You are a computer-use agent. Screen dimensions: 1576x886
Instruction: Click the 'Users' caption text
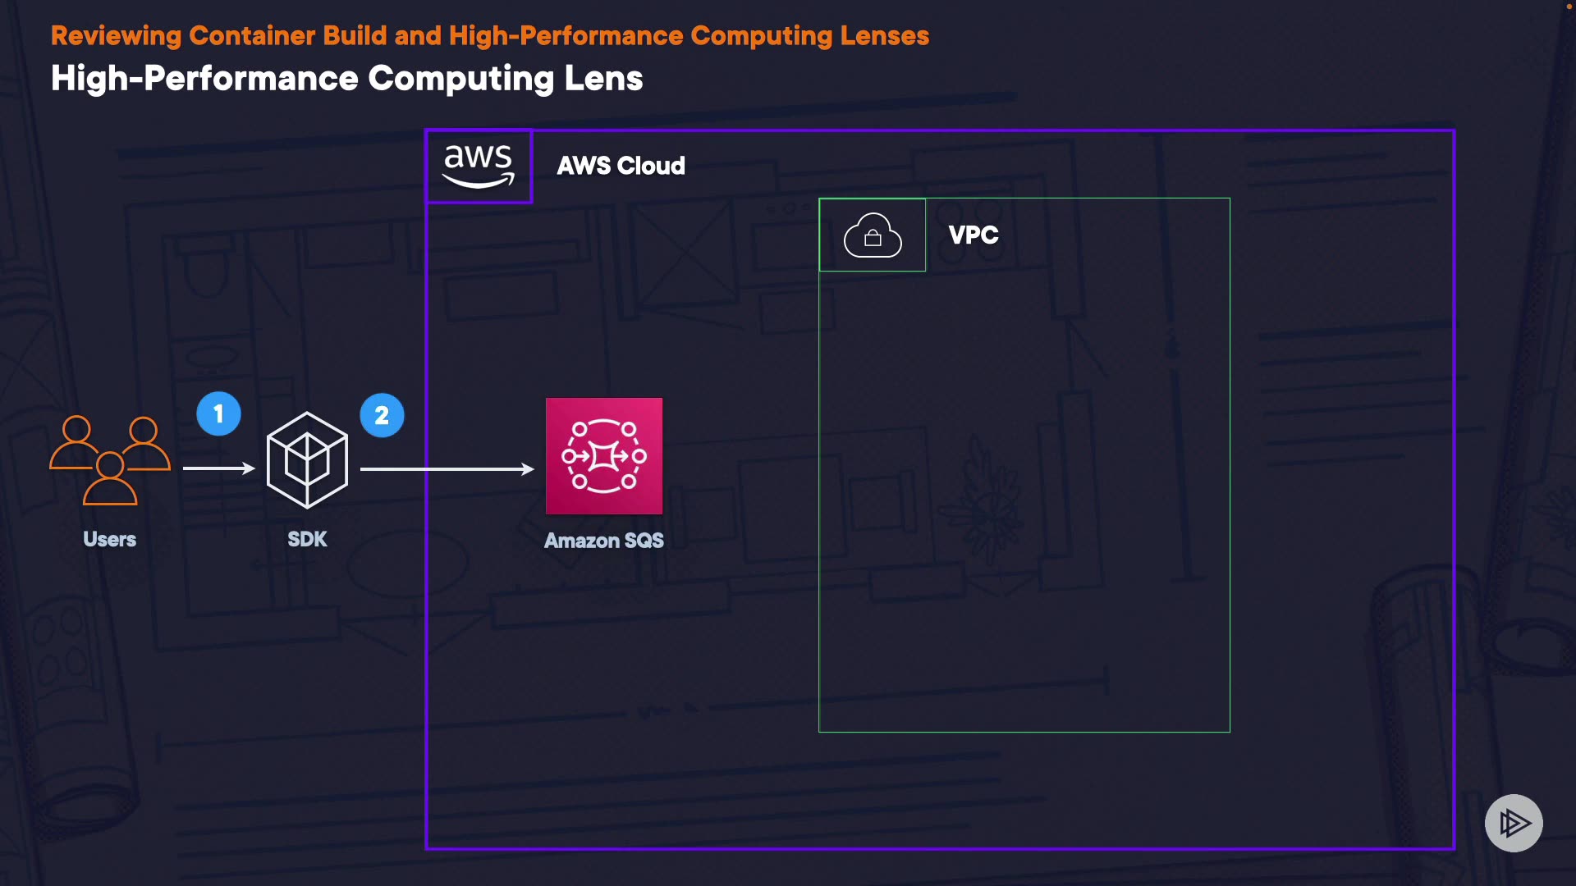[x=109, y=539]
